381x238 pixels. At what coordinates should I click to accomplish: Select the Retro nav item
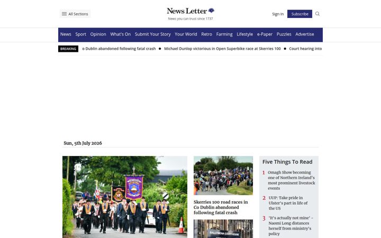pos(206,34)
